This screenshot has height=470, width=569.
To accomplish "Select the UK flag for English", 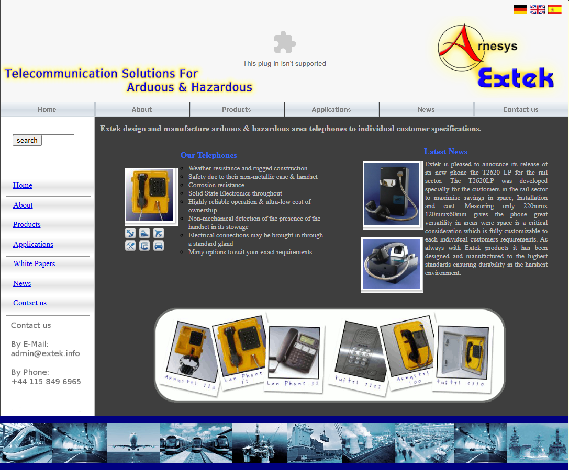I will [537, 9].
